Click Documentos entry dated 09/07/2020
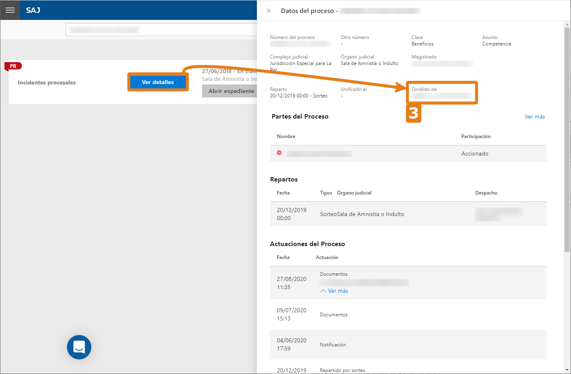 click(x=334, y=315)
